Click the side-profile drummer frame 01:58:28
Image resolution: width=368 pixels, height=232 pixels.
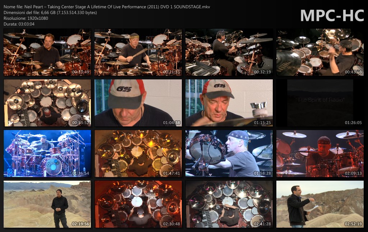pyautogui.click(x=229, y=154)
